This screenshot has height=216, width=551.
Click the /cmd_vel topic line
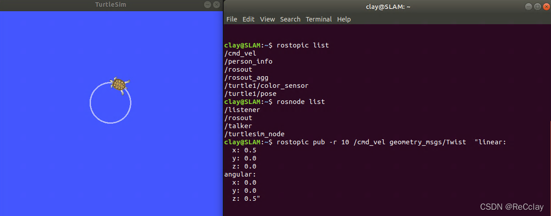[240, 53]
